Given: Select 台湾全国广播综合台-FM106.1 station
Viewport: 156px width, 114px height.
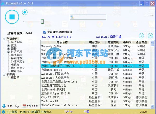Looking at the screenshot, I should point(95,82).
